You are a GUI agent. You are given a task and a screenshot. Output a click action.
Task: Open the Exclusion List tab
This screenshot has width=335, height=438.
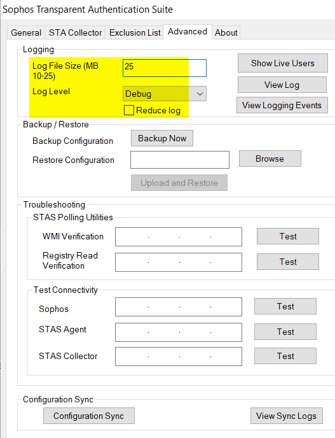tap(135, 32)
